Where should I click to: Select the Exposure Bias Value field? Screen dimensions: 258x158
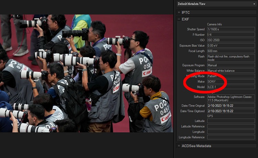[x=230, y=45]
